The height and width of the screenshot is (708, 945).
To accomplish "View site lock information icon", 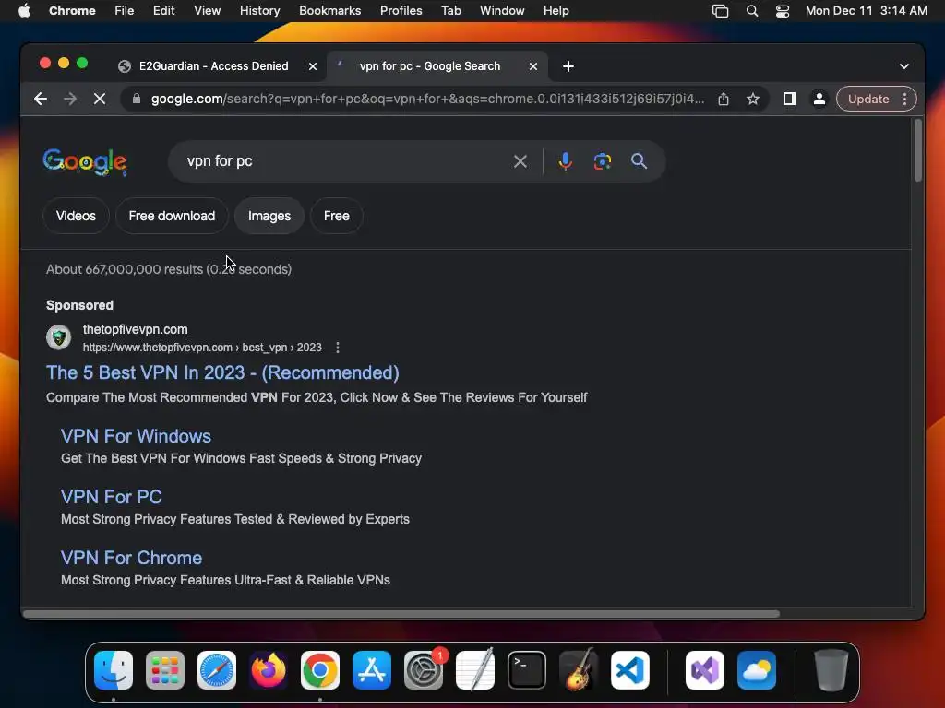I will [137, 99].
